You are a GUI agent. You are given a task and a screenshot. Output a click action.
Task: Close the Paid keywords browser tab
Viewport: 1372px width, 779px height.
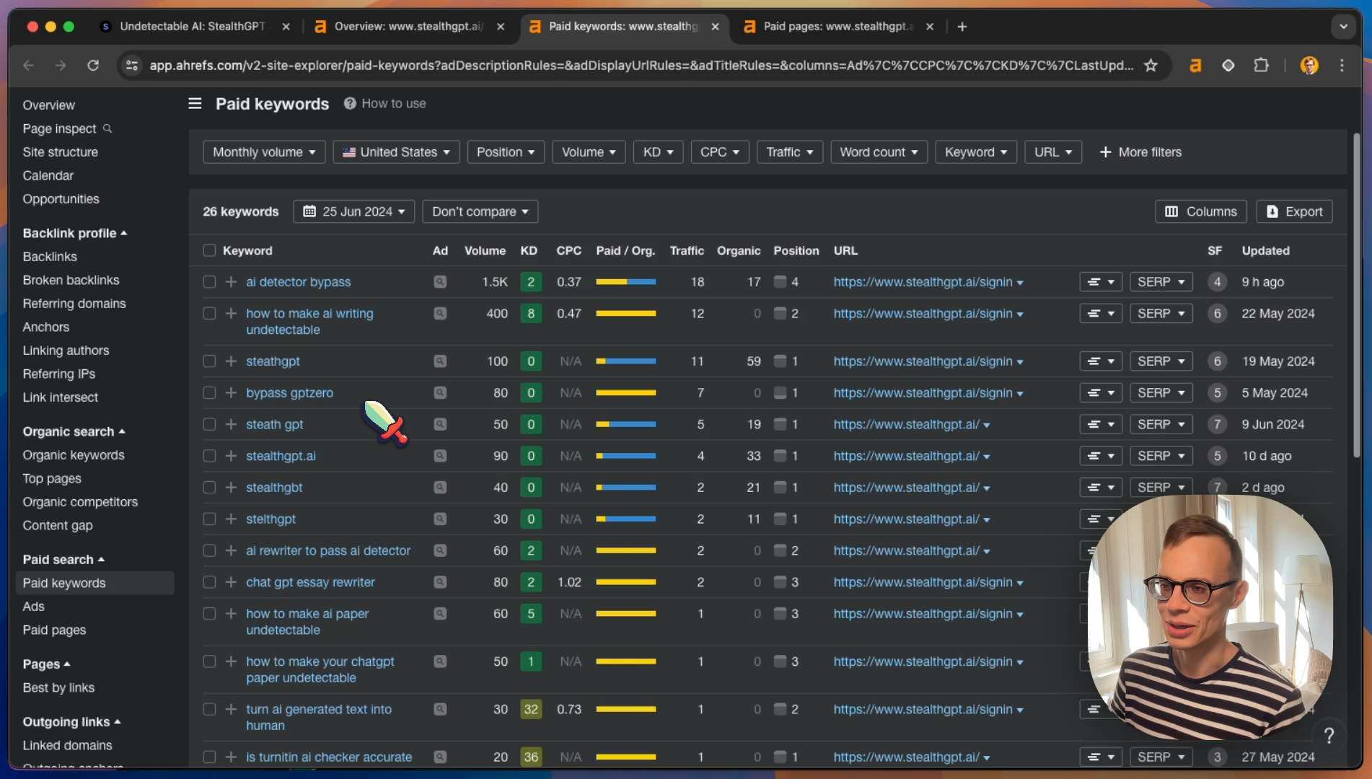coord(715,27)
